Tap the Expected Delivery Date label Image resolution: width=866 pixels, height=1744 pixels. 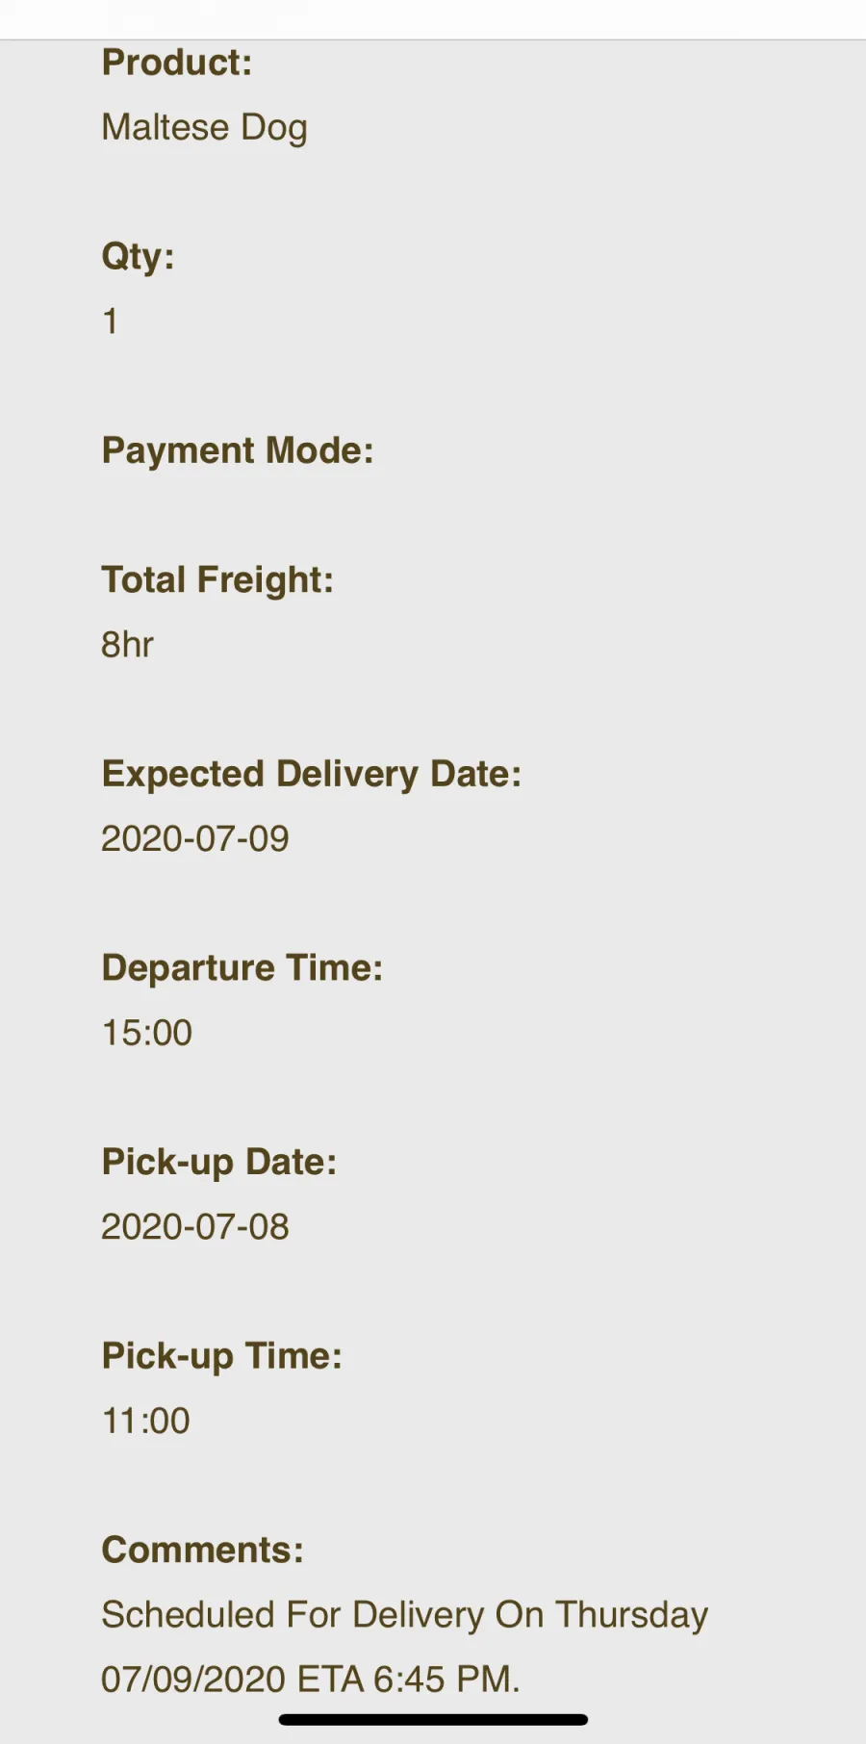point(312,775)
